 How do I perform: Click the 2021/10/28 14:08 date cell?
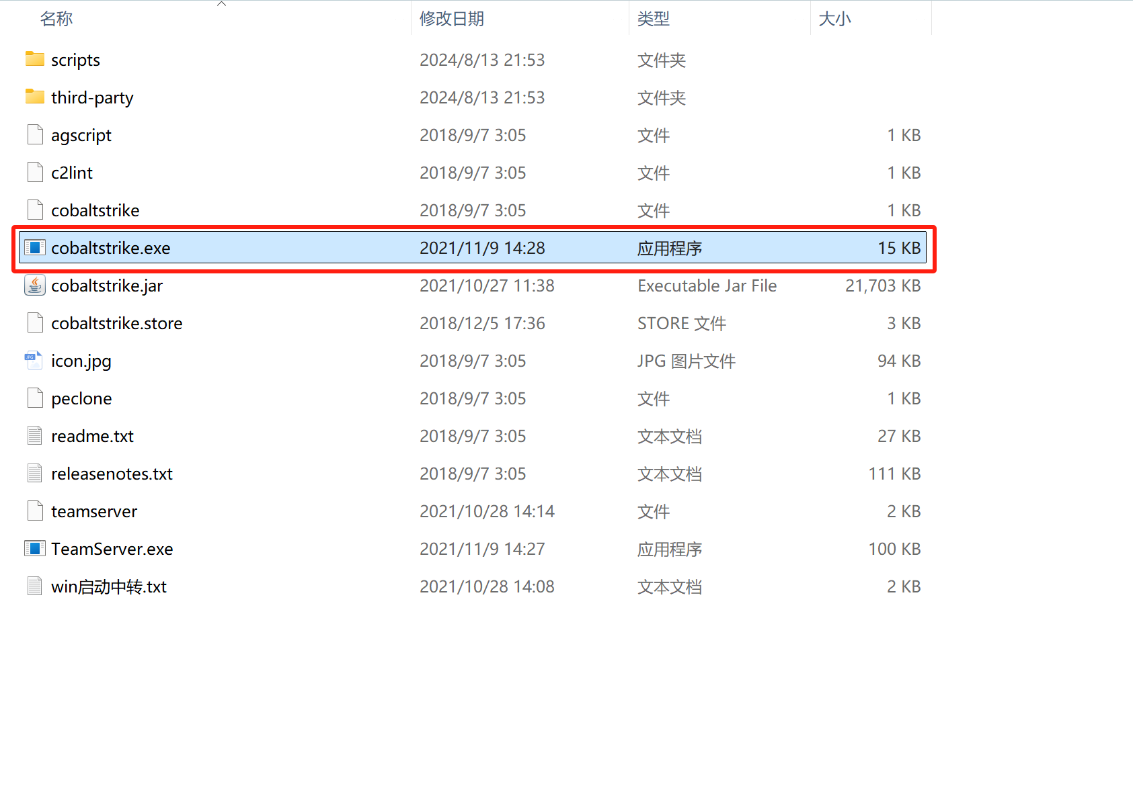click(487, 586)
